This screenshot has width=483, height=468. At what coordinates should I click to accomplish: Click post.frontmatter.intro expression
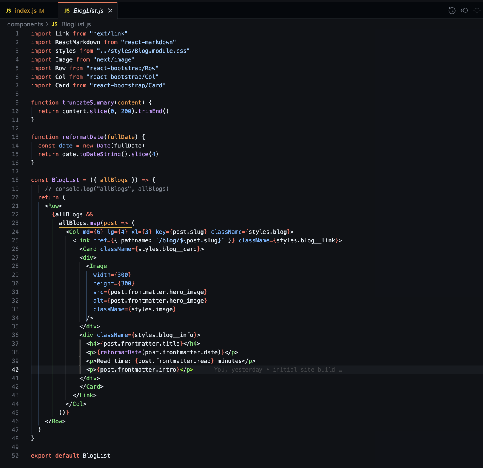[138, 370]
